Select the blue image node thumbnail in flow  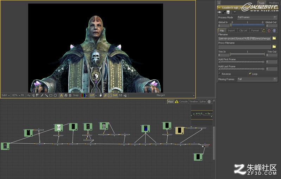point(146,129)
